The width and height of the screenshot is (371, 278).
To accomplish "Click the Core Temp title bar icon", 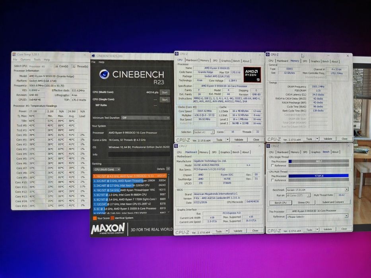I will coord(14,54).
